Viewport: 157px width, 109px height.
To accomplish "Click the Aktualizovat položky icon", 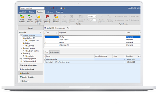I will [81, 16].
